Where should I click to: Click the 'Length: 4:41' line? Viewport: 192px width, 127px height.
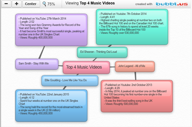click(107, 17)
